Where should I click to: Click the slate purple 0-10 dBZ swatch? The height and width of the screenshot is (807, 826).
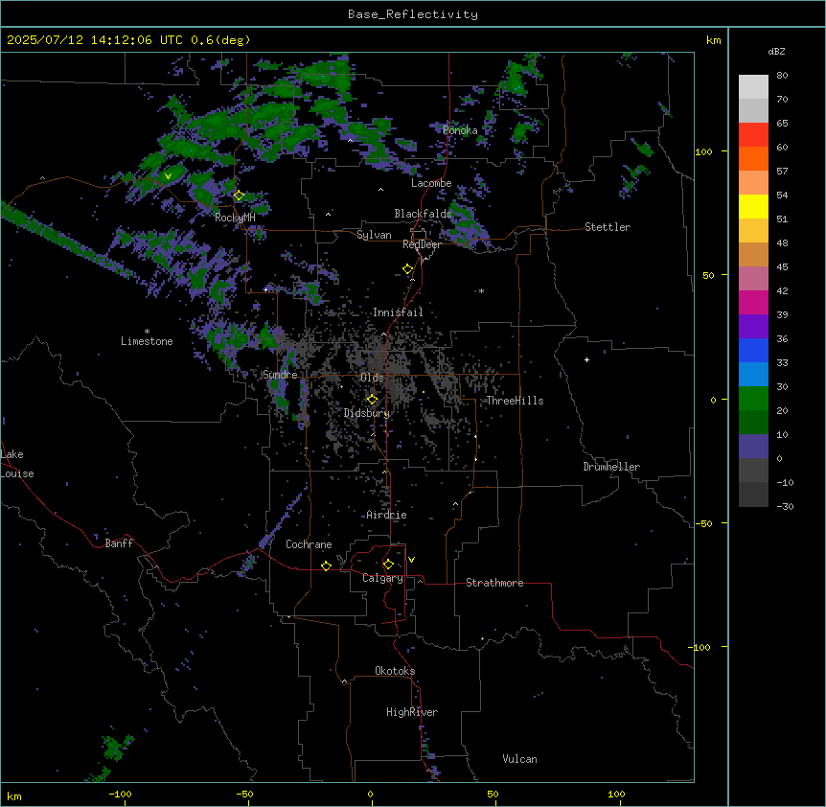click(x=753, y=447)
